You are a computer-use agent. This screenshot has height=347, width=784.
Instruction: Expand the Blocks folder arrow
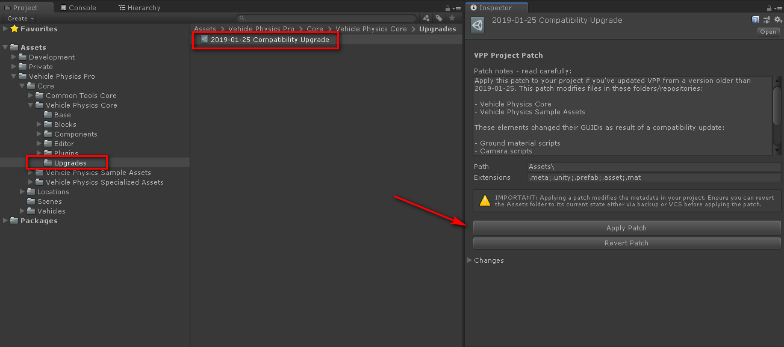39,124
